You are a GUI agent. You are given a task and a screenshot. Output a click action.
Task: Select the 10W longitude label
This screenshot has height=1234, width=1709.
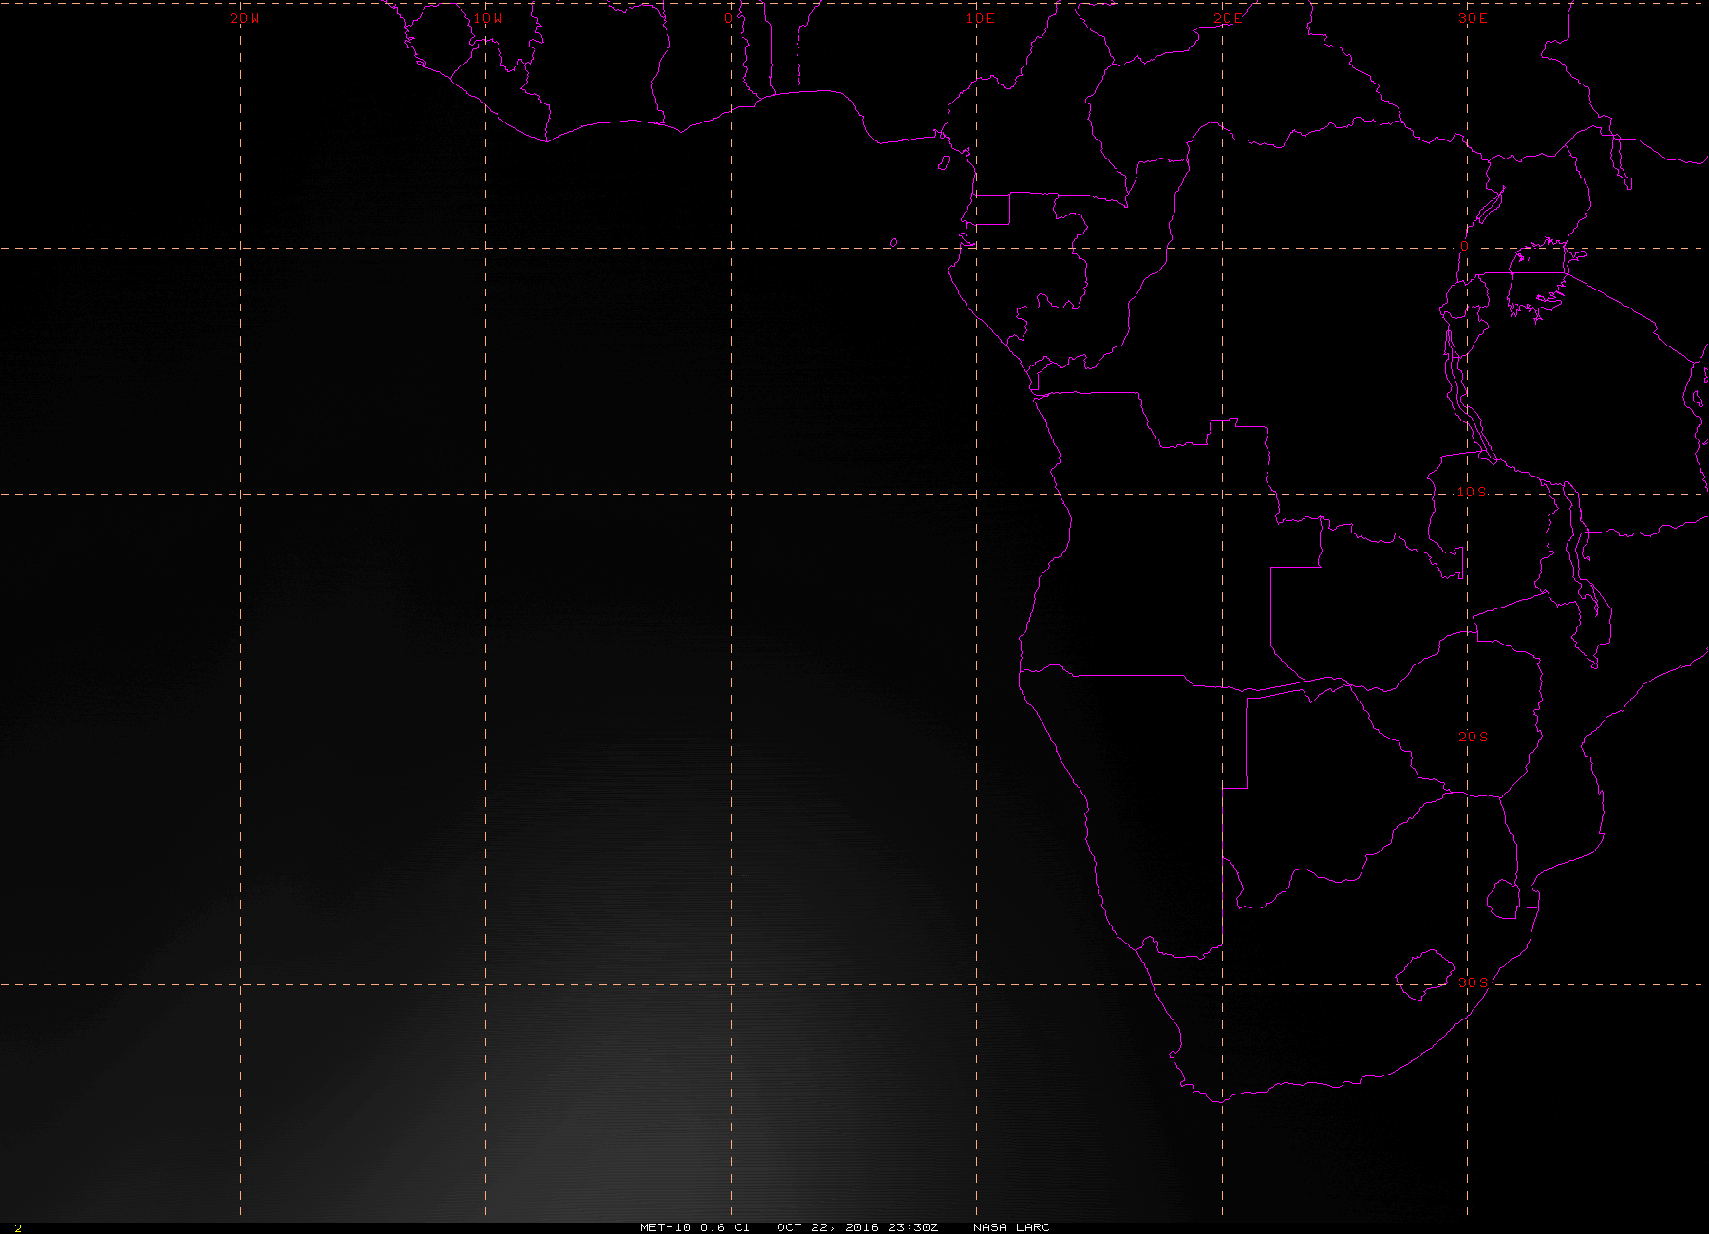487,18
